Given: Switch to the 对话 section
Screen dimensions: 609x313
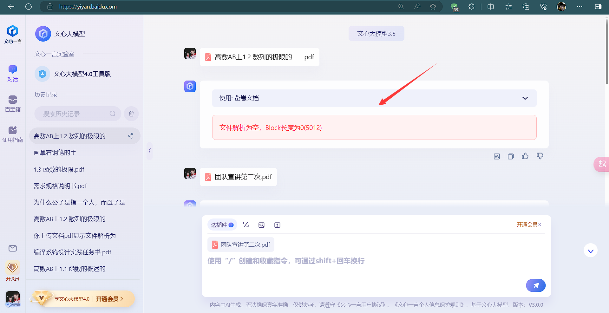Looking at the screenshot, I should [13, 74].
